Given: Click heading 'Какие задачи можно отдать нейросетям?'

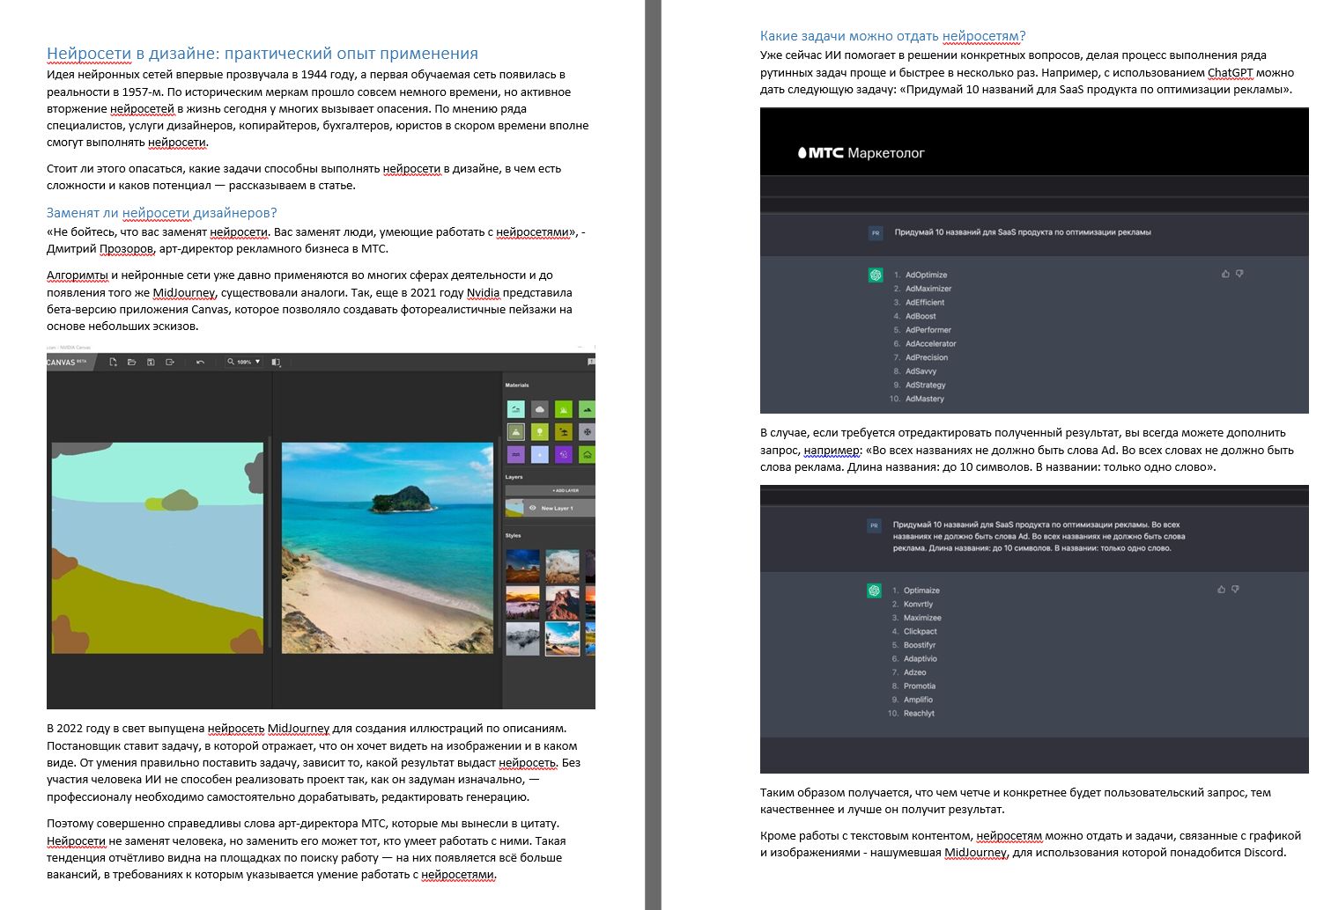Looking at the screenshot, I should pos(892,36).
